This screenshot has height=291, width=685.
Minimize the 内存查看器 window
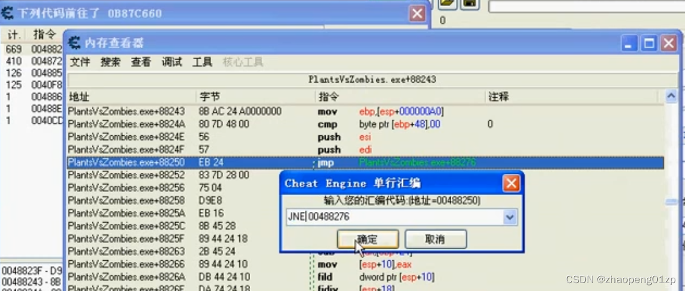629,43
